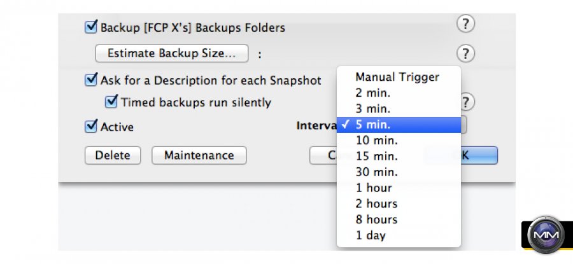Set interval to 10 min.
The width and height of the screenshot is (573, 264).
click(x=376, y=141)
